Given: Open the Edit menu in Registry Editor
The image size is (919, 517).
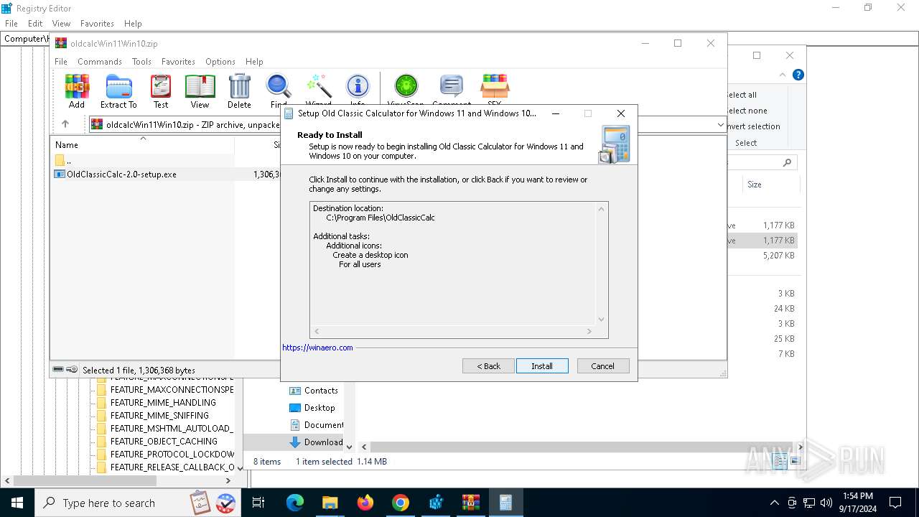Looking at the screenshot, I should point(35,24).
